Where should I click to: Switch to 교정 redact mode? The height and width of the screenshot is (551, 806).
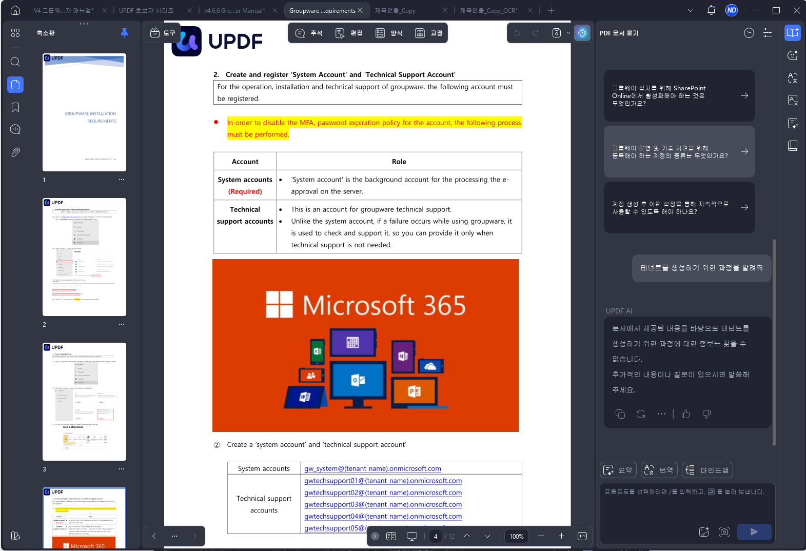(428, 33)
